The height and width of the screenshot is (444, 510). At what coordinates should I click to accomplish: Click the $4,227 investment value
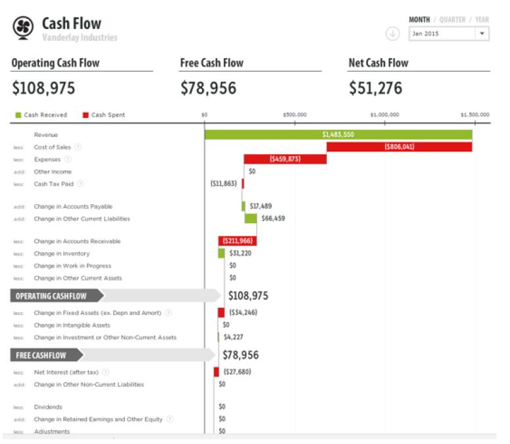coord(233,337)
